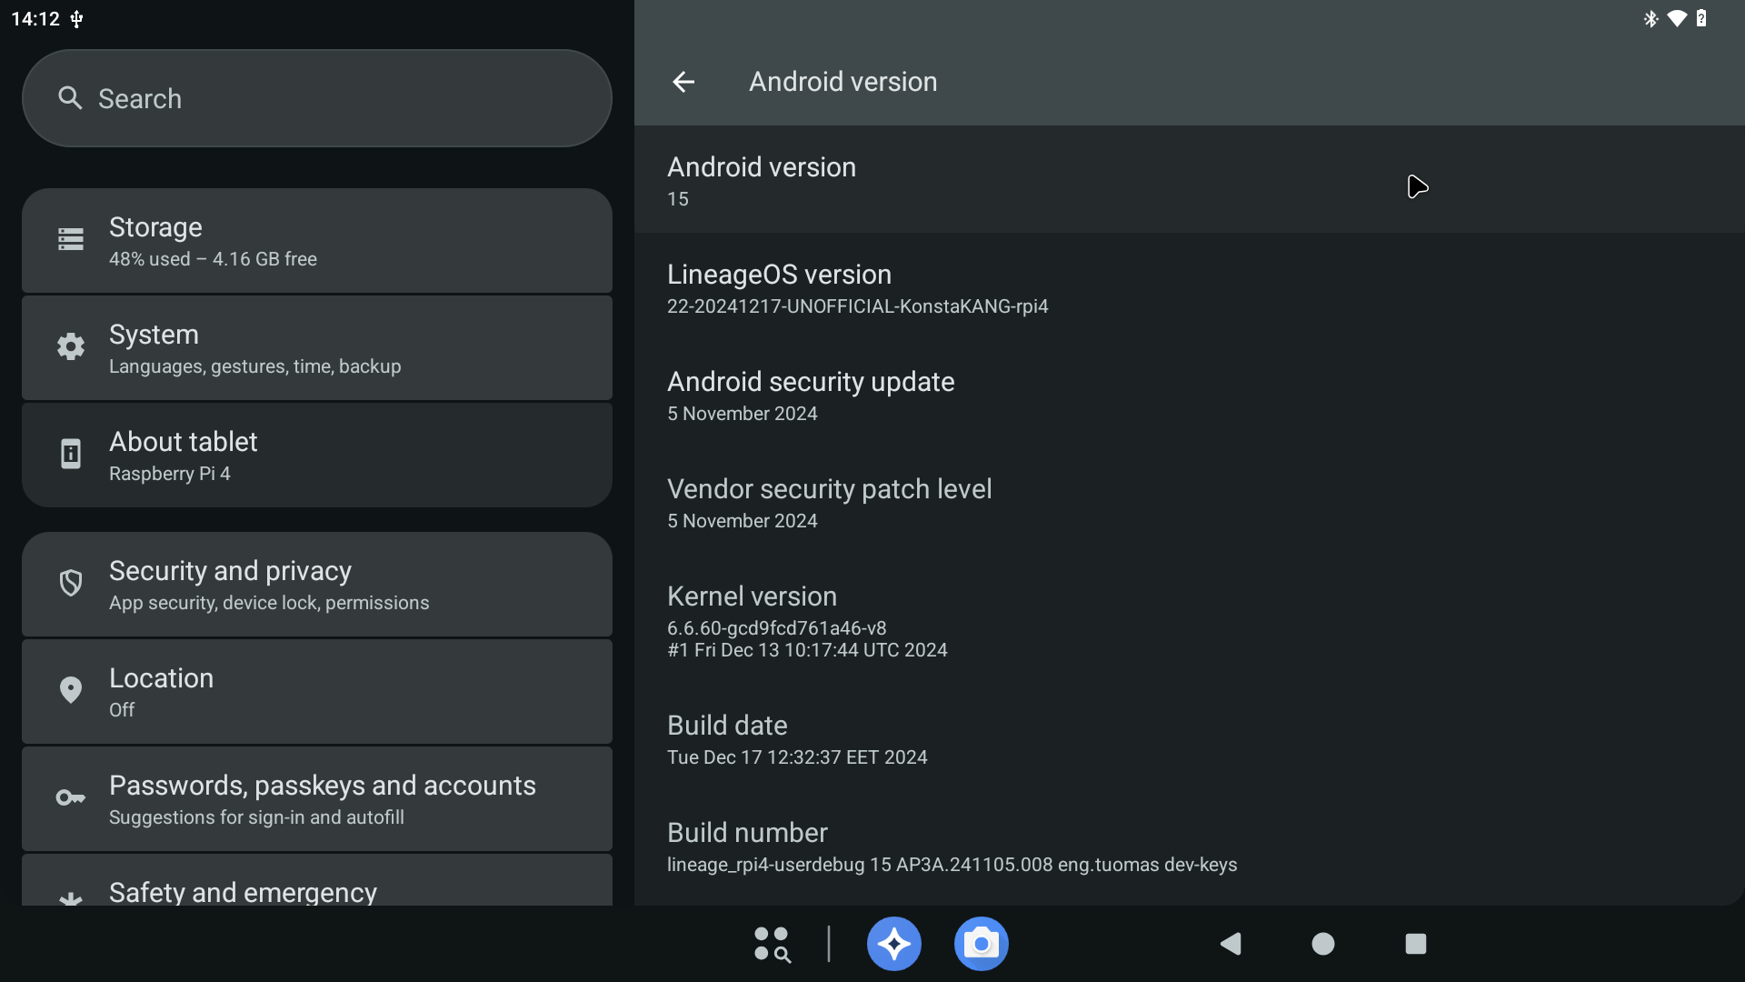Screen dimensions: 1745x982
Task: Open Storage settings
Action: (316, 241)
